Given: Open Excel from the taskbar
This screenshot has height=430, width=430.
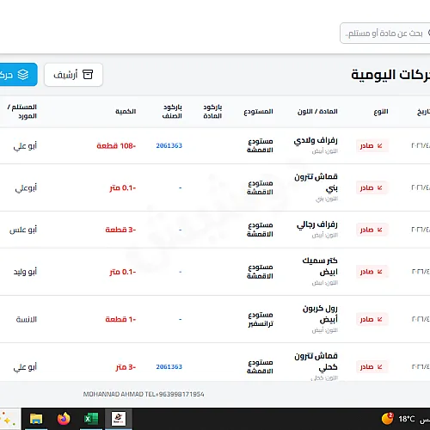Looking at the screenshot, I should tap(91, 419).
